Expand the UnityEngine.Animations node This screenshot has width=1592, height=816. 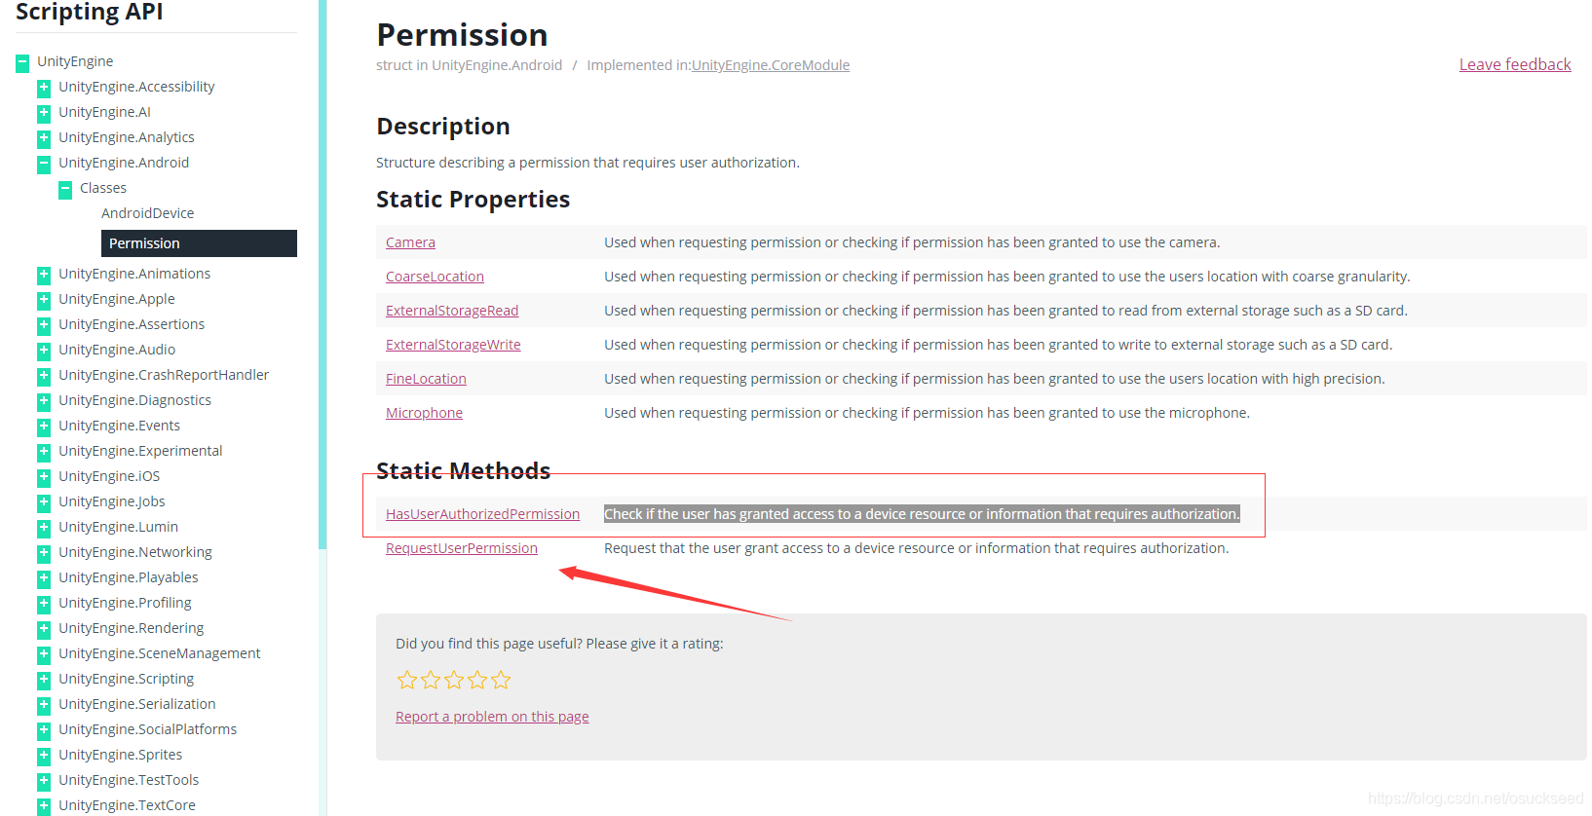(x=44, y=275)
